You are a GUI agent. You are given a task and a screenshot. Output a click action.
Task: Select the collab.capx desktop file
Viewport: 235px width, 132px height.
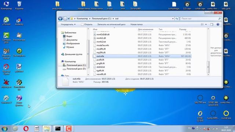pyautogui.click(x=200, y=5)
